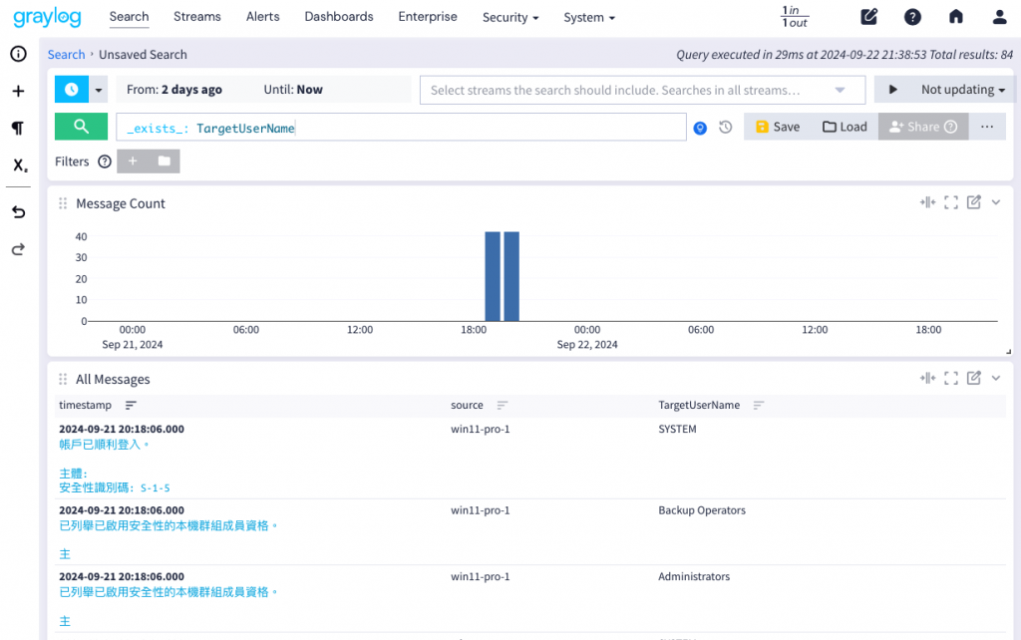The width and height of the screenshot is (1021, 640).
Task: Expand All Messages widget actions chevron
Action: tap(996, 378)
